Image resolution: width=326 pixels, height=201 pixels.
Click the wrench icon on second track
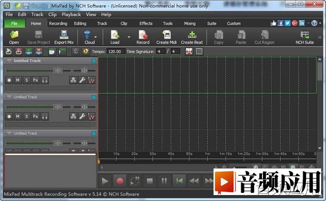82,116
